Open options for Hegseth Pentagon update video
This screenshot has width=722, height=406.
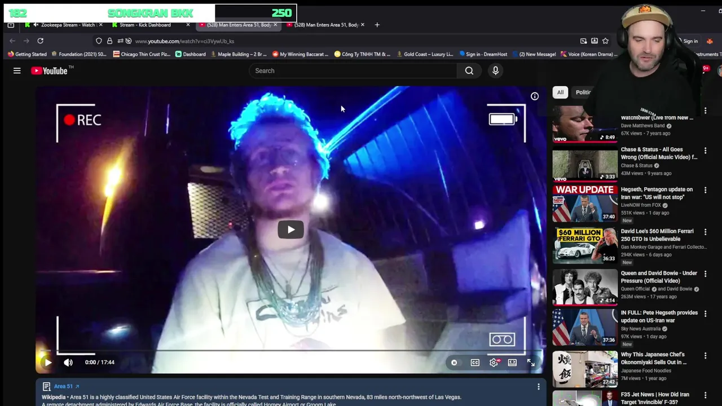[x=705, y=191]
